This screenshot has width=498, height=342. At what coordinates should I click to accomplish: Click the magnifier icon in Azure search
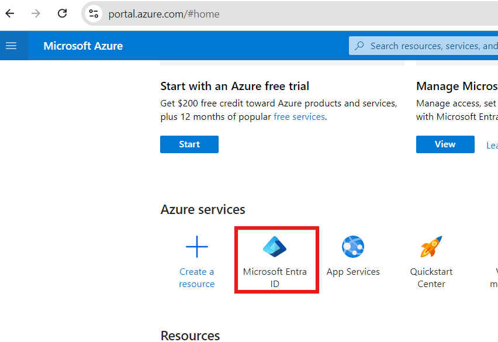tap(359, 46)
